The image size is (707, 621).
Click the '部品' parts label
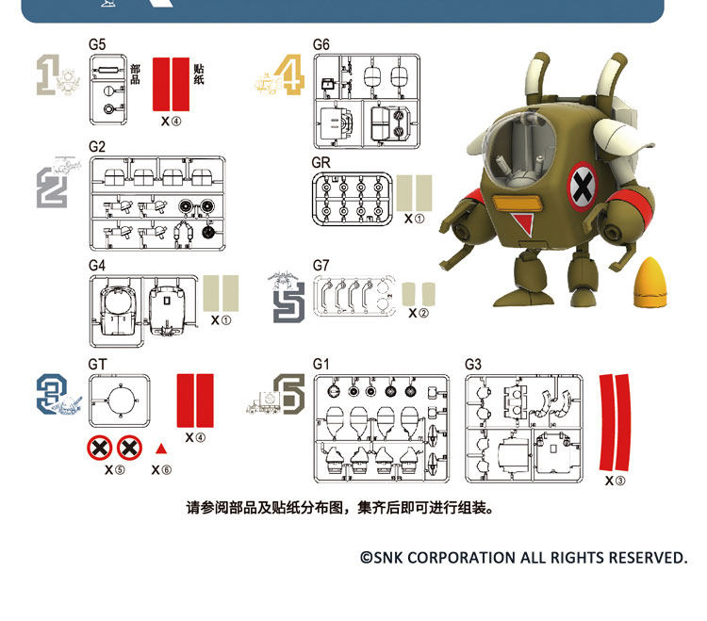click(135, 74)
